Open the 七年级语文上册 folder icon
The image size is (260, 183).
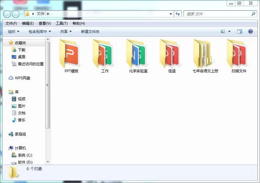coord(203,53)
